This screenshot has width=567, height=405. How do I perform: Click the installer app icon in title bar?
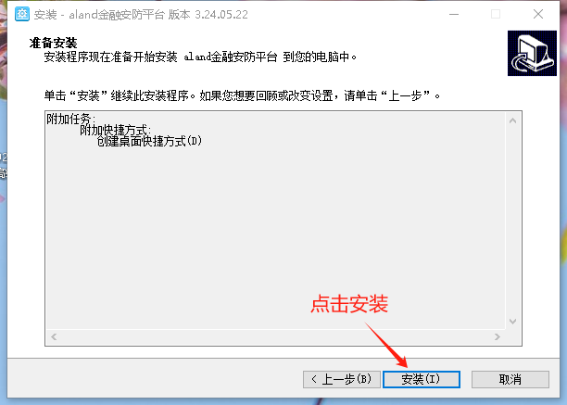click(x=22, y=15)
